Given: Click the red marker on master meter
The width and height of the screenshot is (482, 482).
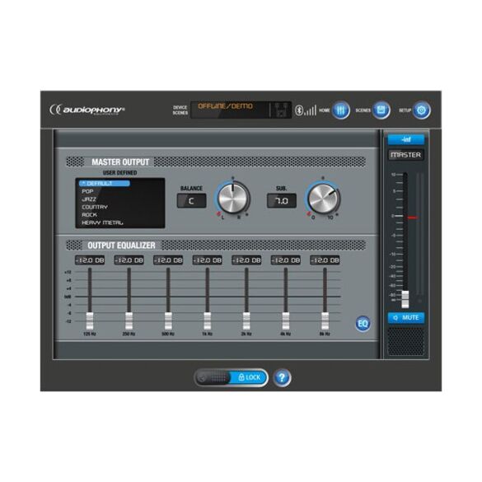Looking at the screenshot, I should coord(412,218).
